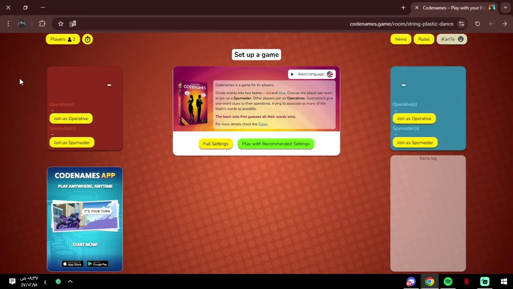Screen dimensions: 513x289
Task: Open Chrome three-dot menu
Action: coord(8,24)
